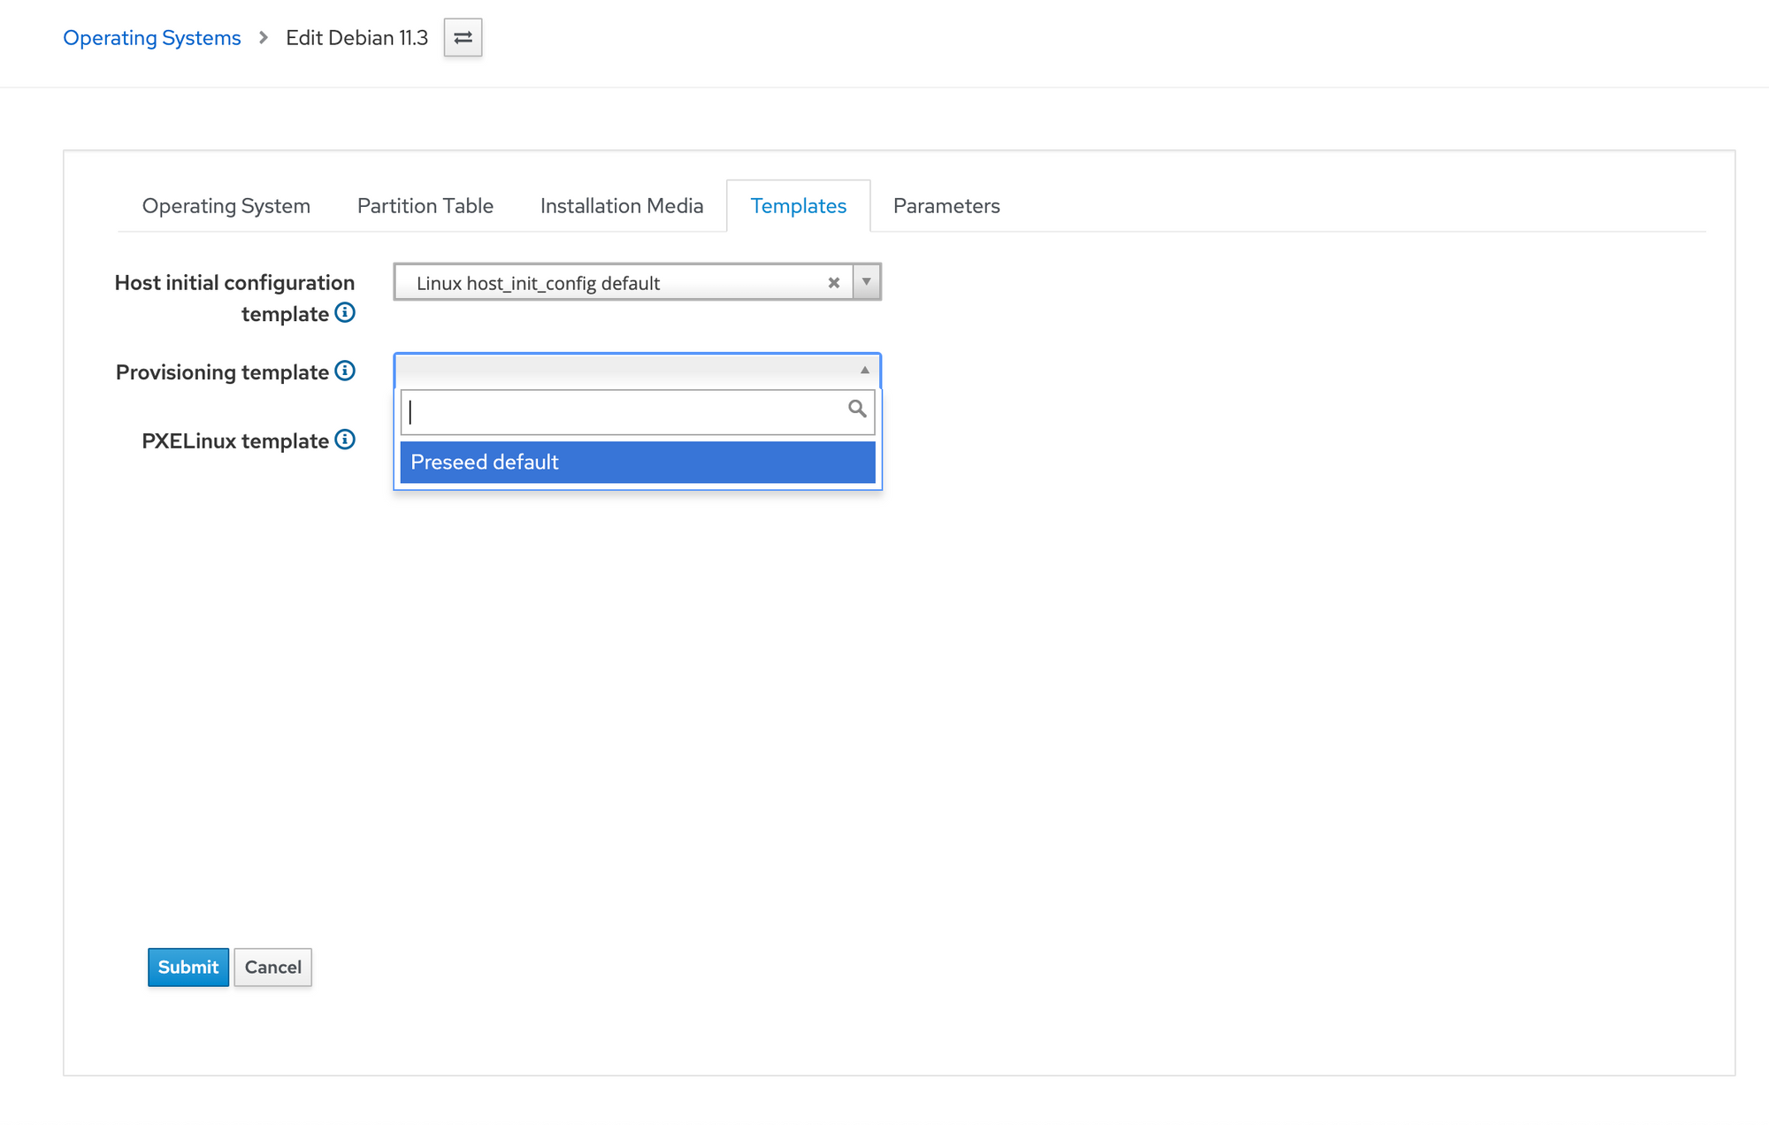Open Host initial configuration template dropdown arrow
Viewport: 1769px width, 1125px height.
[x=867, y=282]
